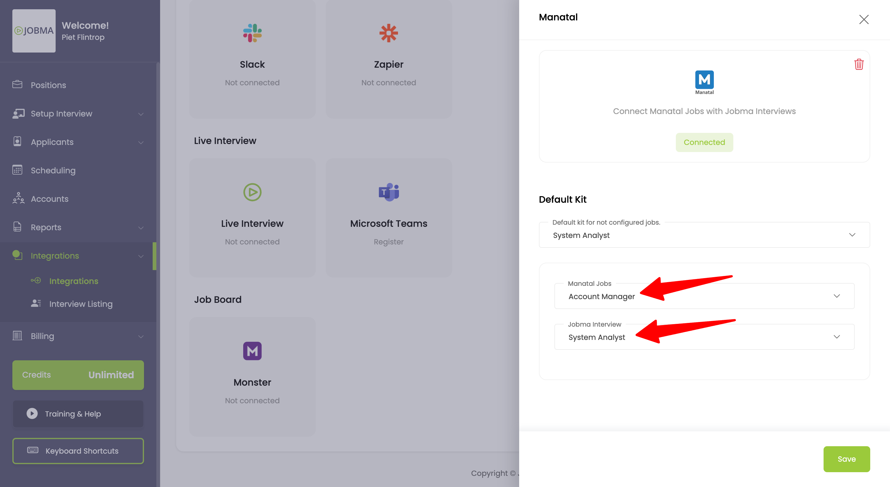The width and height of the screenshot is (890, 487).
Task: Click the Zapier asterisk logo
Action: coord(389,33)
